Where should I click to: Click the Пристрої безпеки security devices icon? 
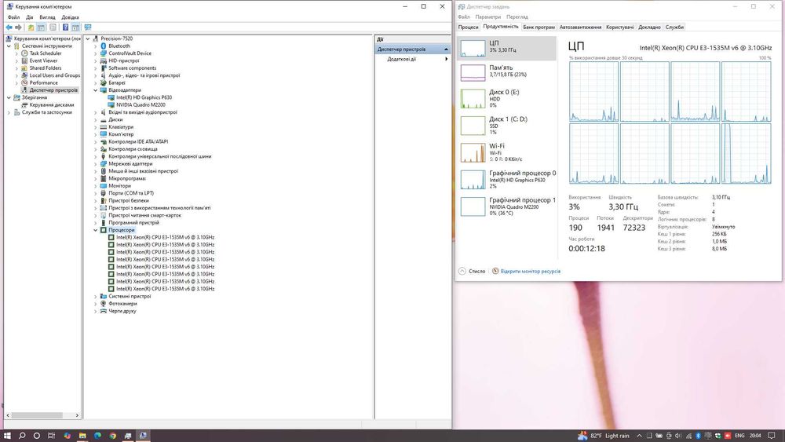(103, 200)
